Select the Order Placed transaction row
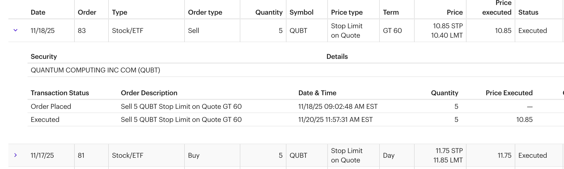This screenshot has height=169, width=564. tap(51, 106)
